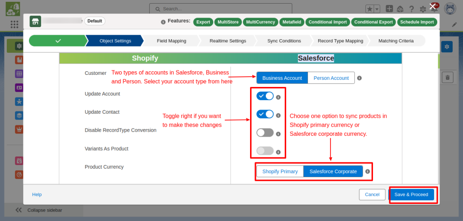
Task: Go to the Matching Criteria step
Action: [396, 41]
